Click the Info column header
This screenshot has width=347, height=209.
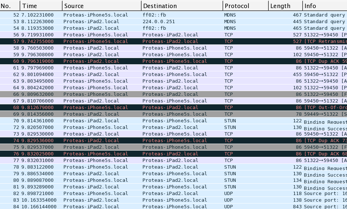325,6
